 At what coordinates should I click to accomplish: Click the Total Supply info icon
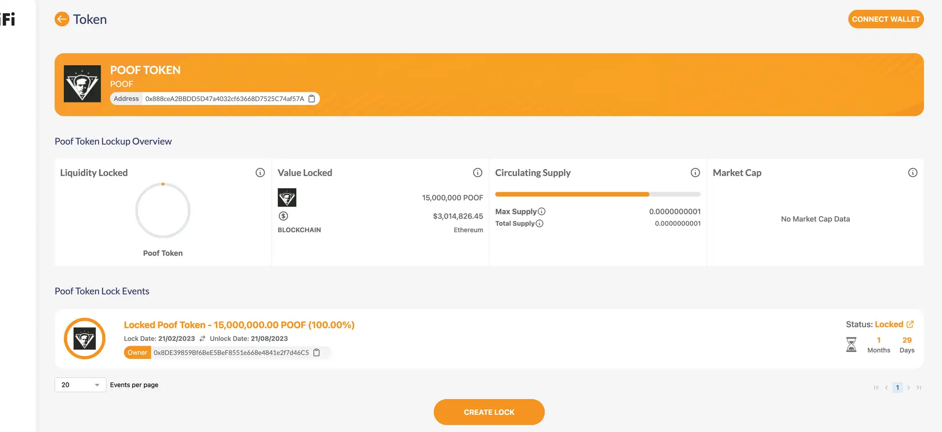540,224
